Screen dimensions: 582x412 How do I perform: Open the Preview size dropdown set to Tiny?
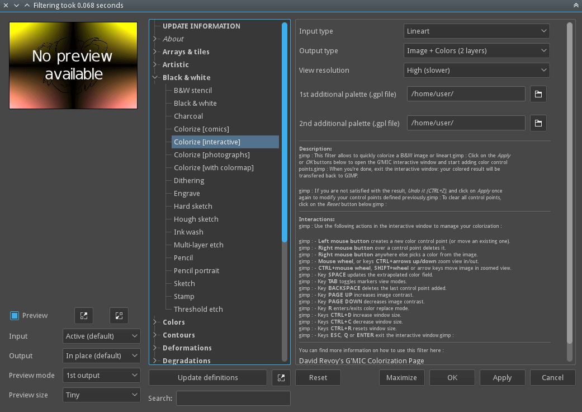[x=101, y=395]
